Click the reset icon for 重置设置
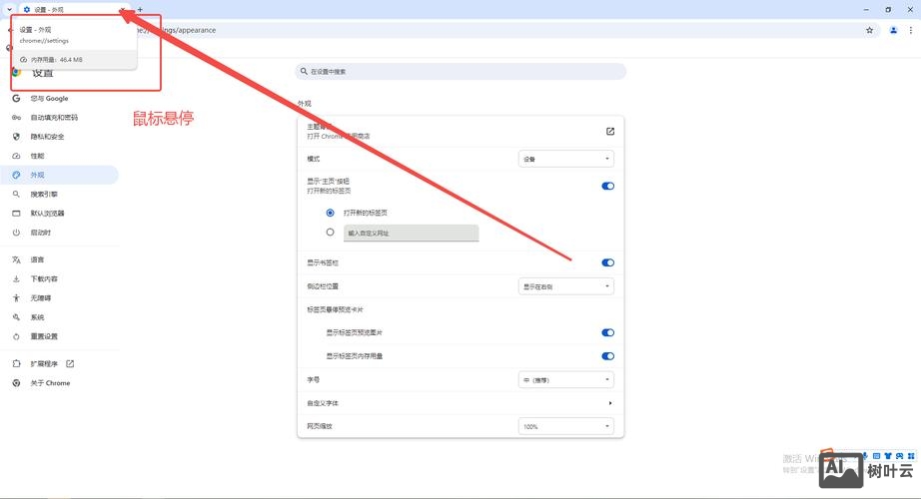 [16, 336]
